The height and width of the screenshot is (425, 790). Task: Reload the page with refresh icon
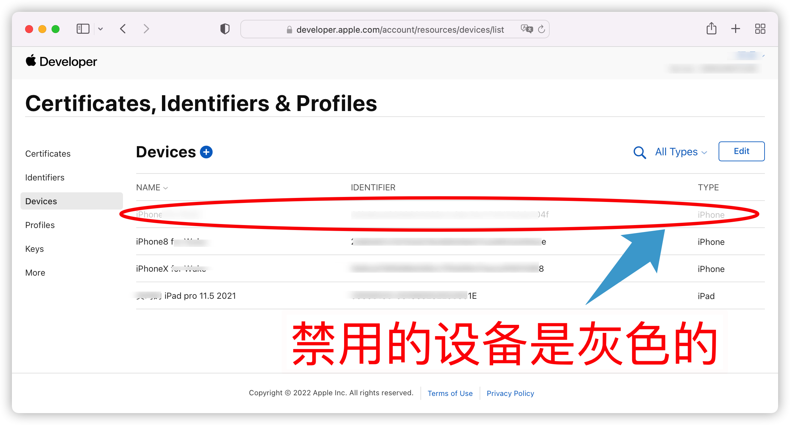pyautogui.click(x=541, y=29)
